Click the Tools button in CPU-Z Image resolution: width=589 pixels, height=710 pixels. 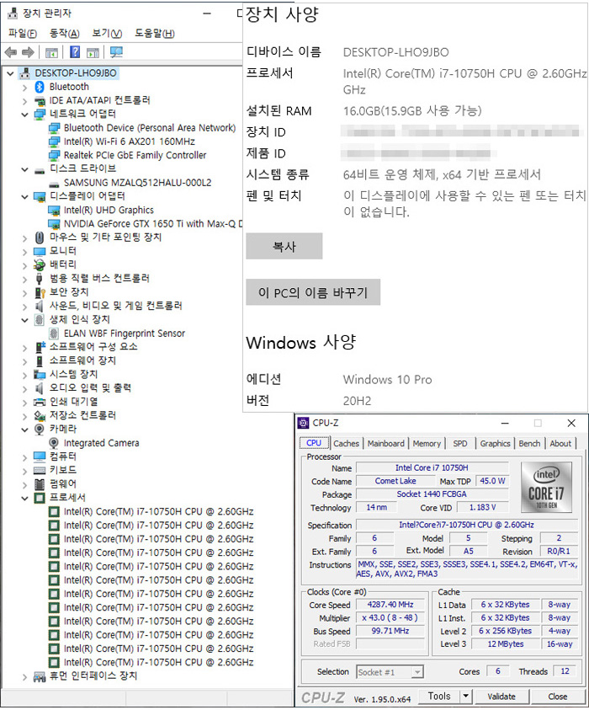[x=439, y=696]
